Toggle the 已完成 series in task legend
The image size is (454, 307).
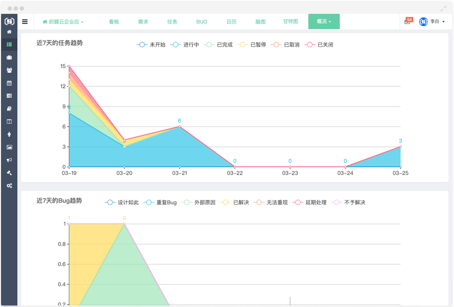pyautogui.click(x=218, y=45)
